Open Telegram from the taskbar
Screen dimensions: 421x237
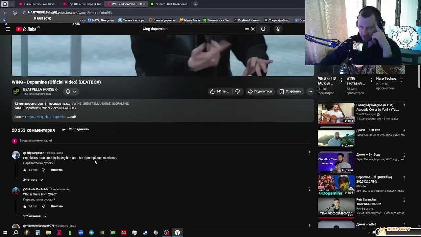(x=91, y=233)
